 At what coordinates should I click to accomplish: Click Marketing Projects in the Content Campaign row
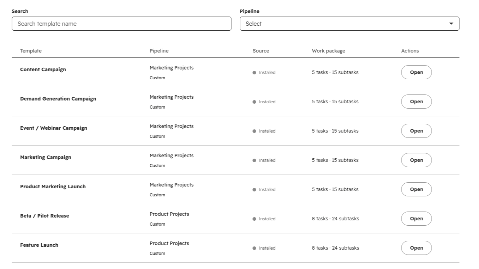(x=172, y=68)
